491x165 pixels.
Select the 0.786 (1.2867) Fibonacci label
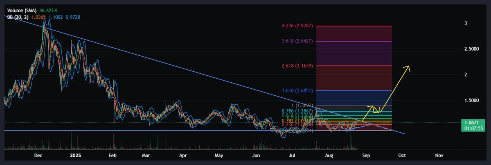297,111
